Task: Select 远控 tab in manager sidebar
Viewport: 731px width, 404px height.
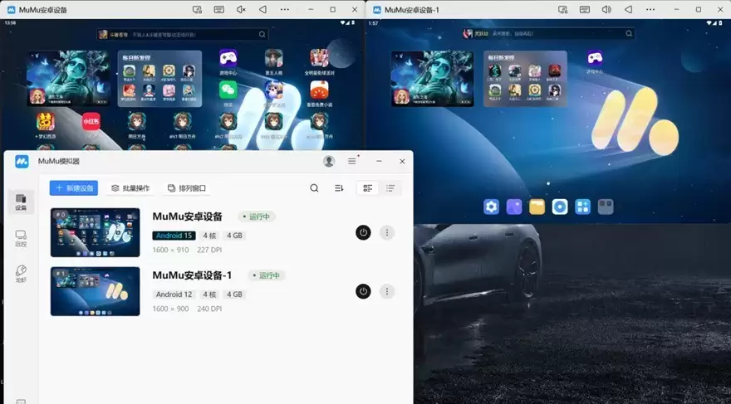Action: (x=21, y=238)
